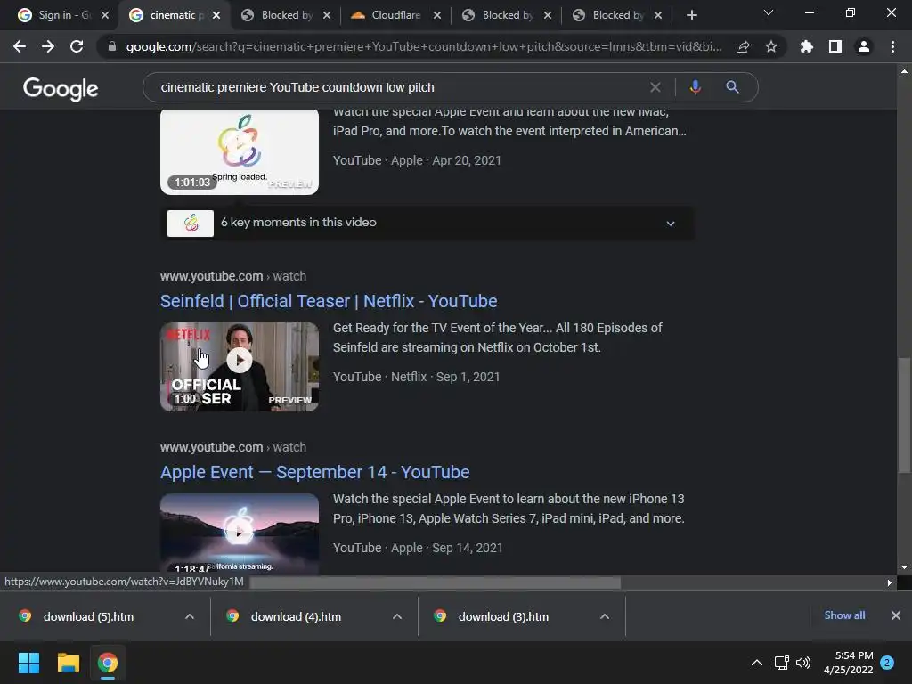Switch to the last Blocked by tab

[611, 15]
